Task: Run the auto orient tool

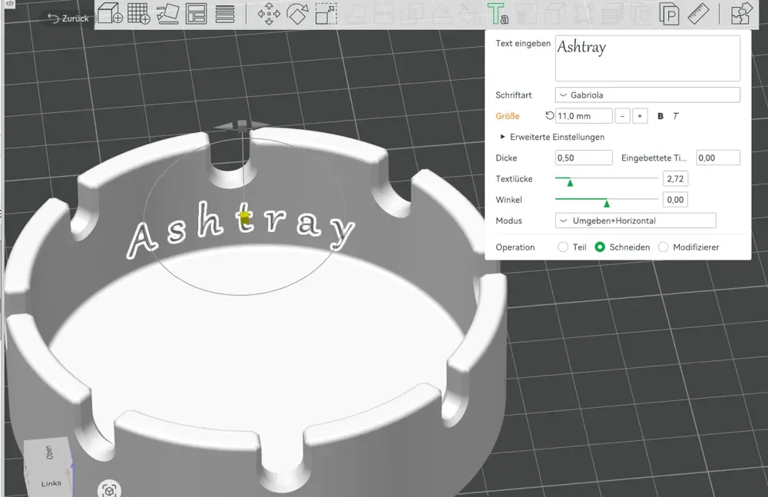Action: [x=167, y=13]
